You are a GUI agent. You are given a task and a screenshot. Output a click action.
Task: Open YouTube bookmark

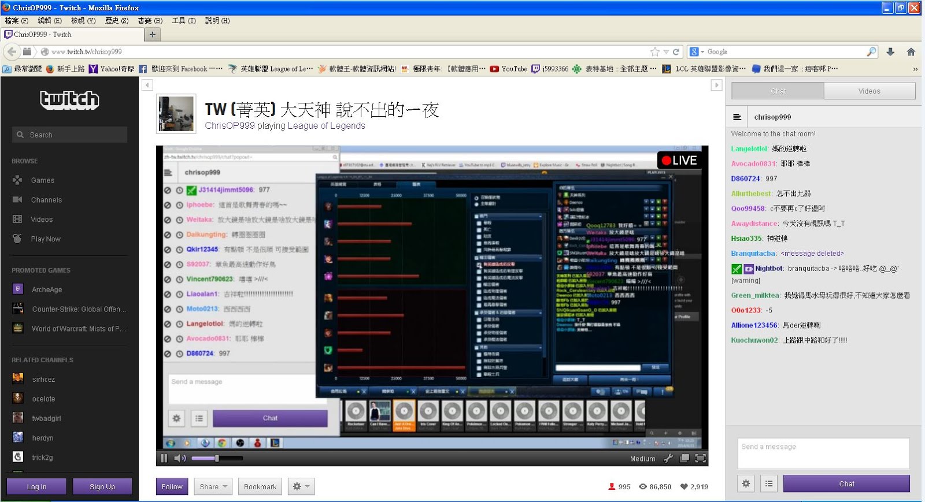pyautogui.click(x=508, y=69)
